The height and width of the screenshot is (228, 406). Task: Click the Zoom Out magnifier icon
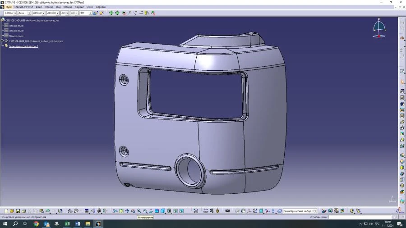click(145, 211)
